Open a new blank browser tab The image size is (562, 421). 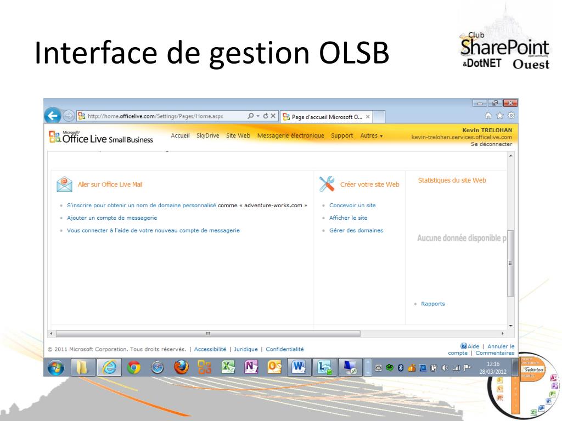tap(379, 117)
